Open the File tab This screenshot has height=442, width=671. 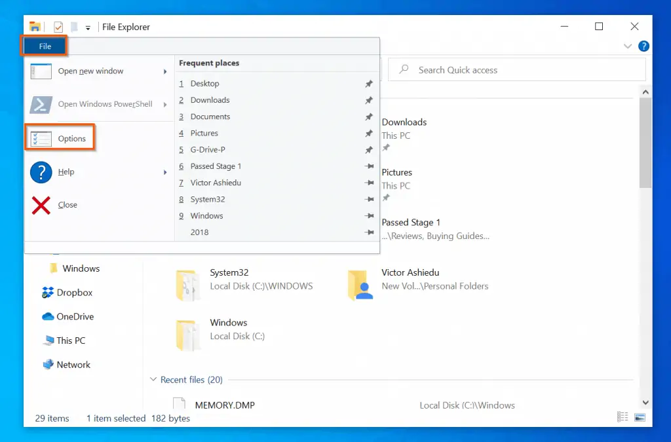coord(45,46)
